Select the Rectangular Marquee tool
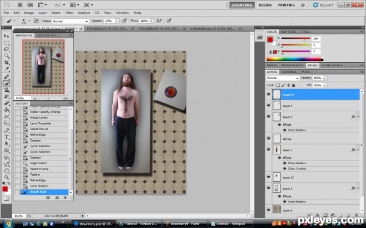366x228 pixels. [6, 43]
